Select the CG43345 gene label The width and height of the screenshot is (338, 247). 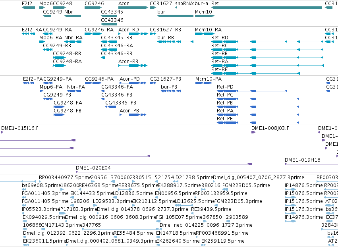click(x=112, y=12)
